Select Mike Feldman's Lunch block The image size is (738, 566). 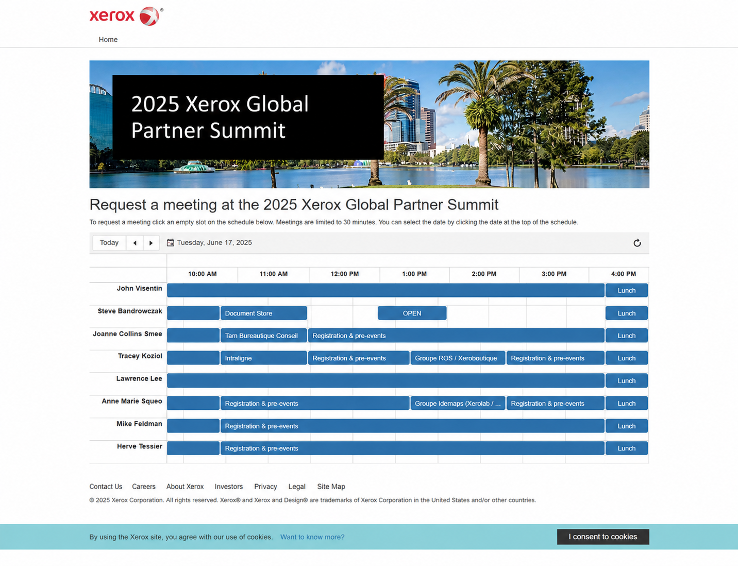(627, 426)
